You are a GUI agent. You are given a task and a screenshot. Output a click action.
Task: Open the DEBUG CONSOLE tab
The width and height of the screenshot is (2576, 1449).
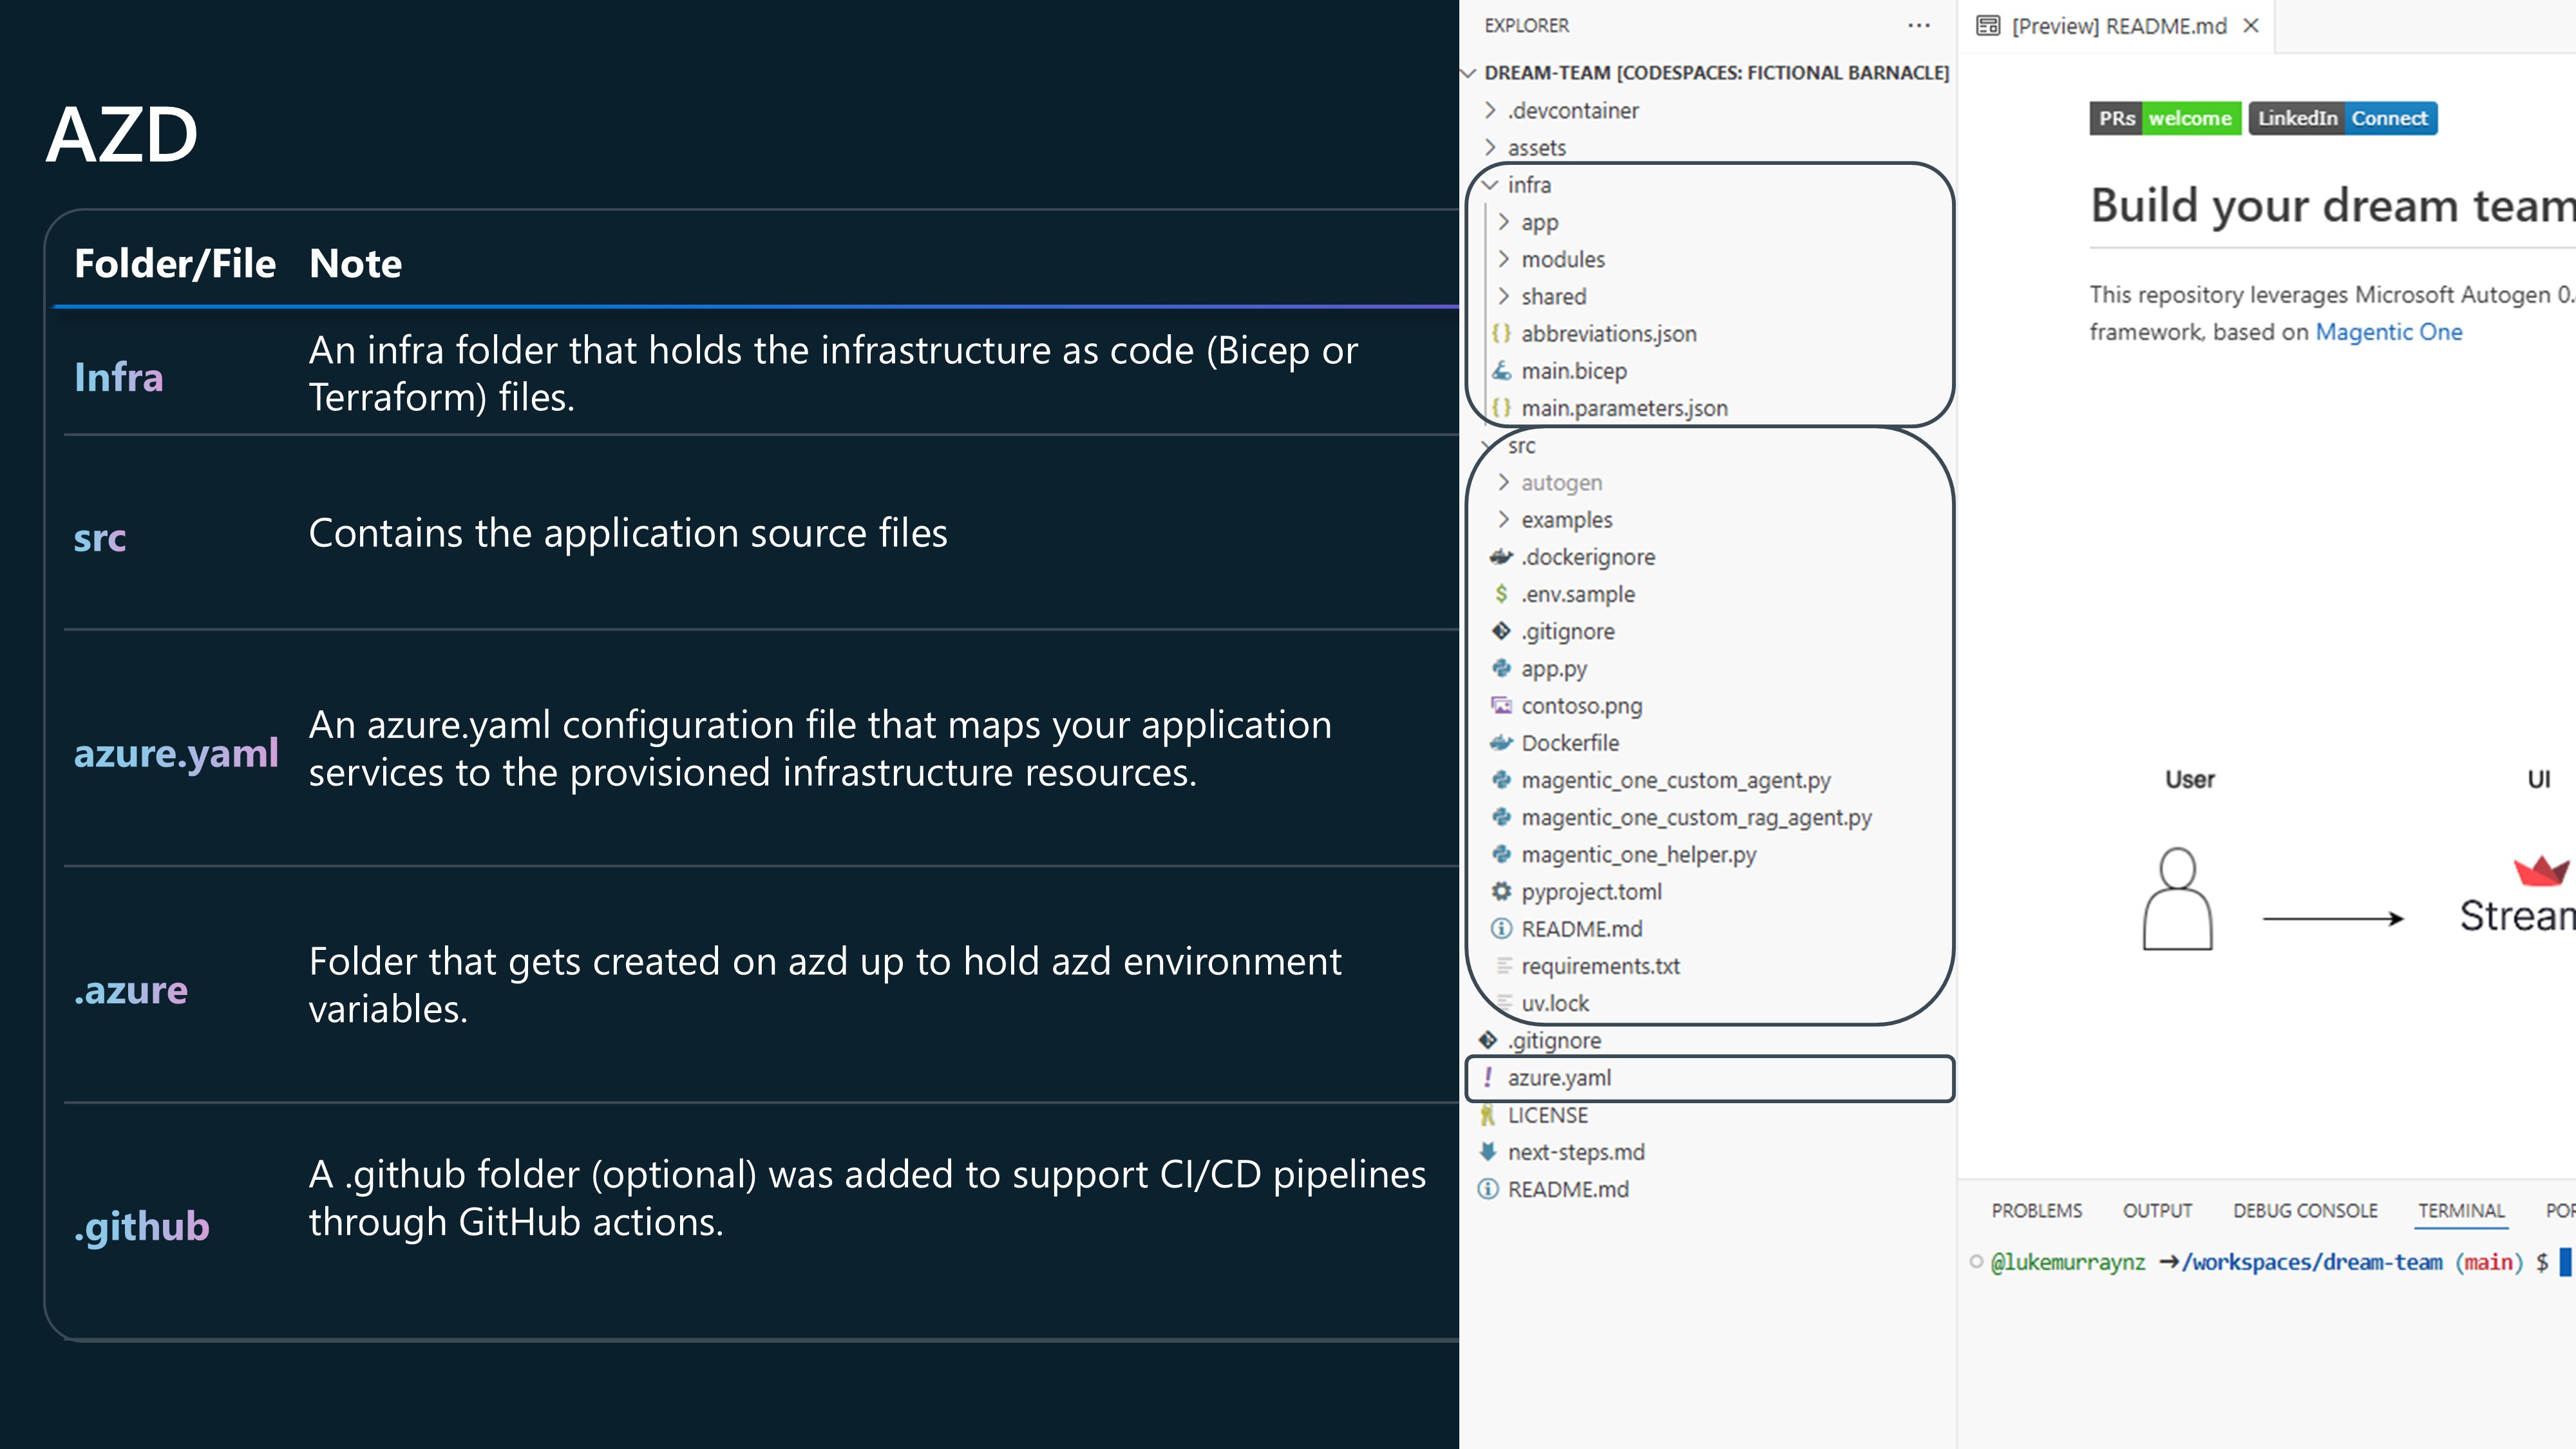pyautogui.click(x=2305, y=1211)
